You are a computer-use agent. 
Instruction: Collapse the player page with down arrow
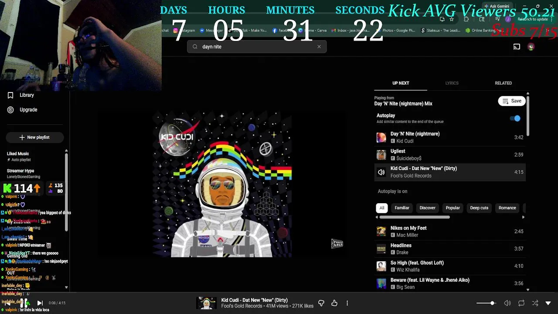tap(548, 303)
